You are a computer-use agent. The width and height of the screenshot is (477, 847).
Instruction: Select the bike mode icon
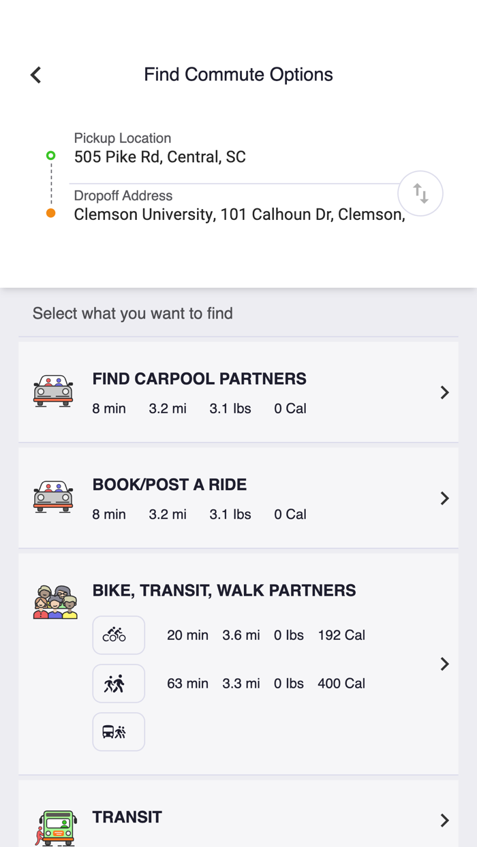pyautogui.click(x=118, y=635)
